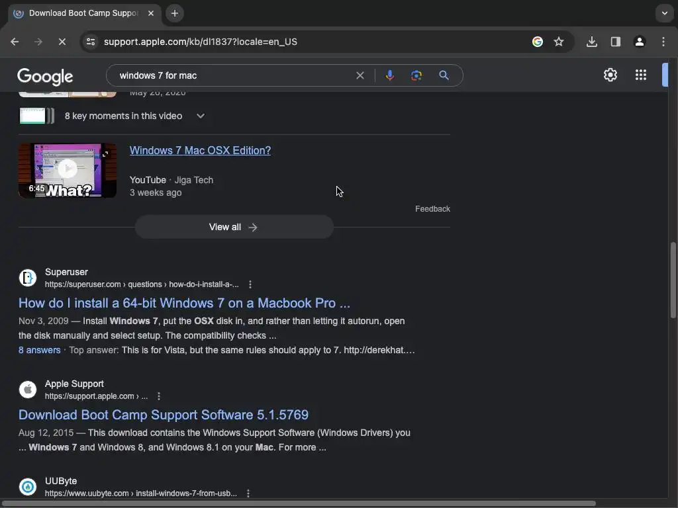Submit search with the magnifier icon
678x508 pixels.
point(444,75)
